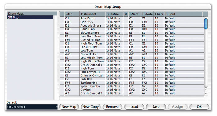Click the I-Note column header
This screenshot has height=116, width=217.
[x=135, y=14]
